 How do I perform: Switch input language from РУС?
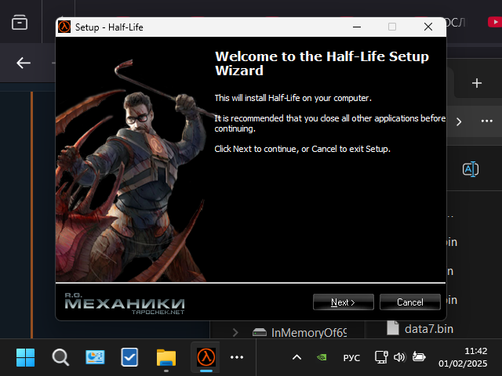pyautogui.click(x=351, y=357)
